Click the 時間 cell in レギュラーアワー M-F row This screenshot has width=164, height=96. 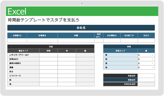[48, 55]
